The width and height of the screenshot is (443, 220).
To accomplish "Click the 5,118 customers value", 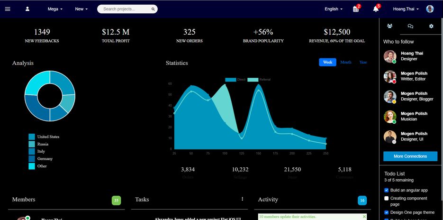I will [344, 169].
